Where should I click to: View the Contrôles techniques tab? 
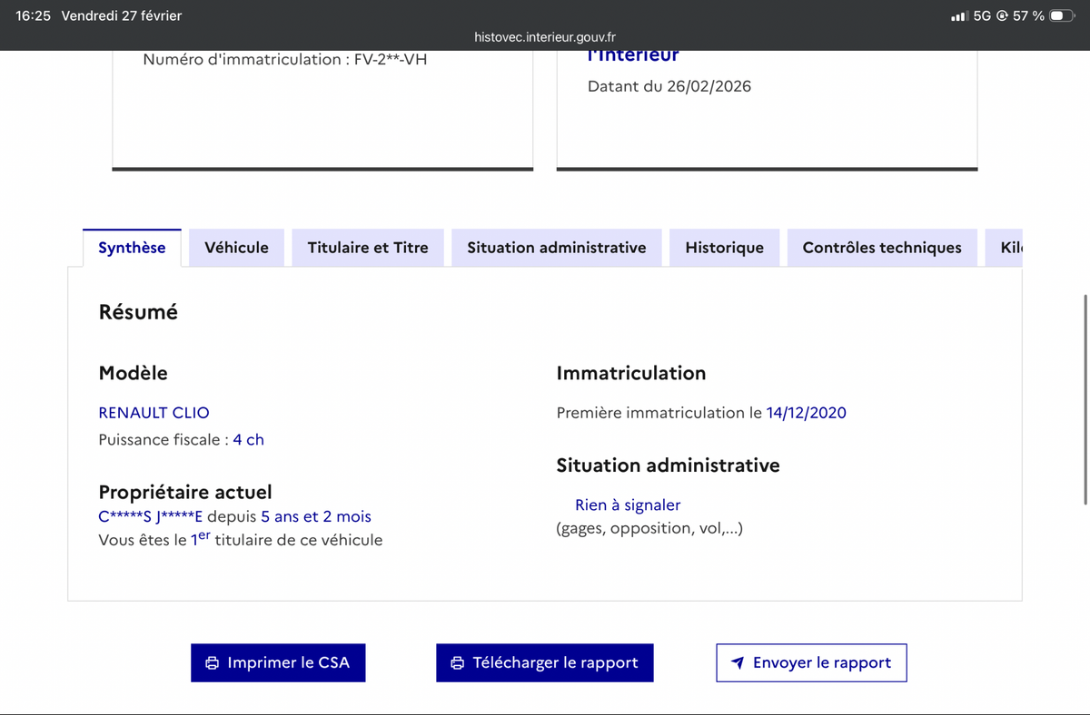881,247
